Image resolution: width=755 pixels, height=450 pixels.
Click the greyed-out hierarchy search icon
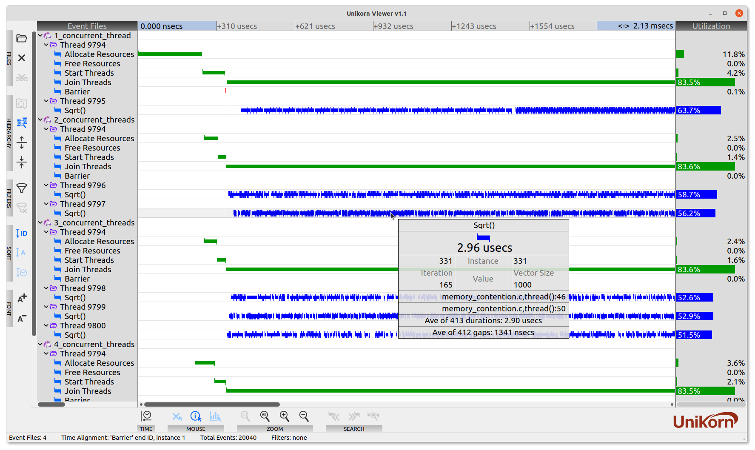[22, 104]
